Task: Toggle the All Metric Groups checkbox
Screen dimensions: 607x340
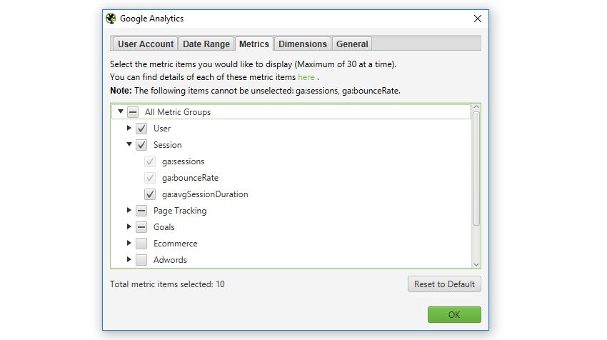Action: coord(133,112)
